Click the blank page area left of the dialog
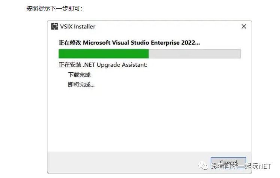The width and height of the screenshot is (280, 178). [23, 94]
